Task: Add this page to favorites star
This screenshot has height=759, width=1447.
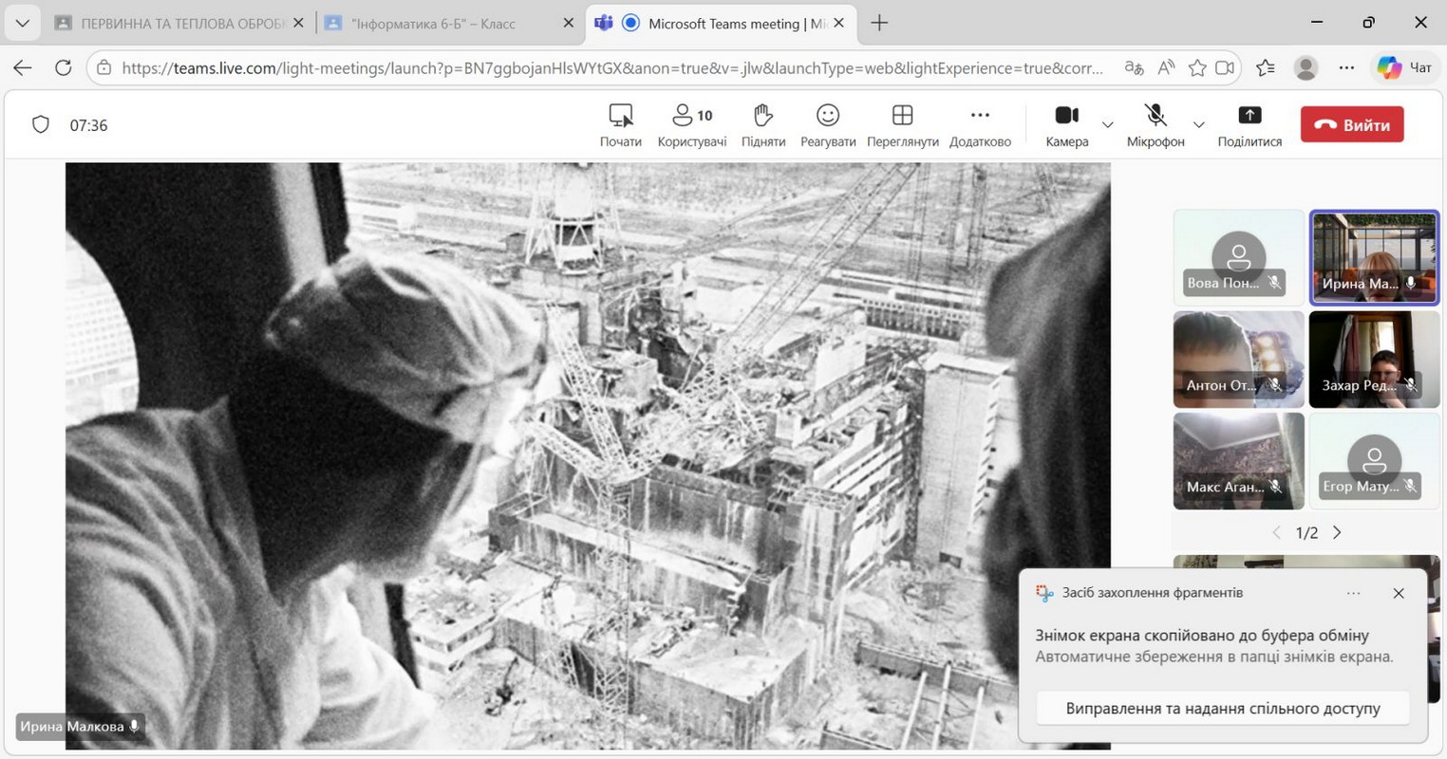Action: (x=1197, y=67)
